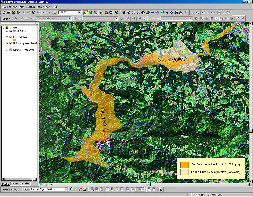
Task: Open the File menu
Action: coord(4,7)
